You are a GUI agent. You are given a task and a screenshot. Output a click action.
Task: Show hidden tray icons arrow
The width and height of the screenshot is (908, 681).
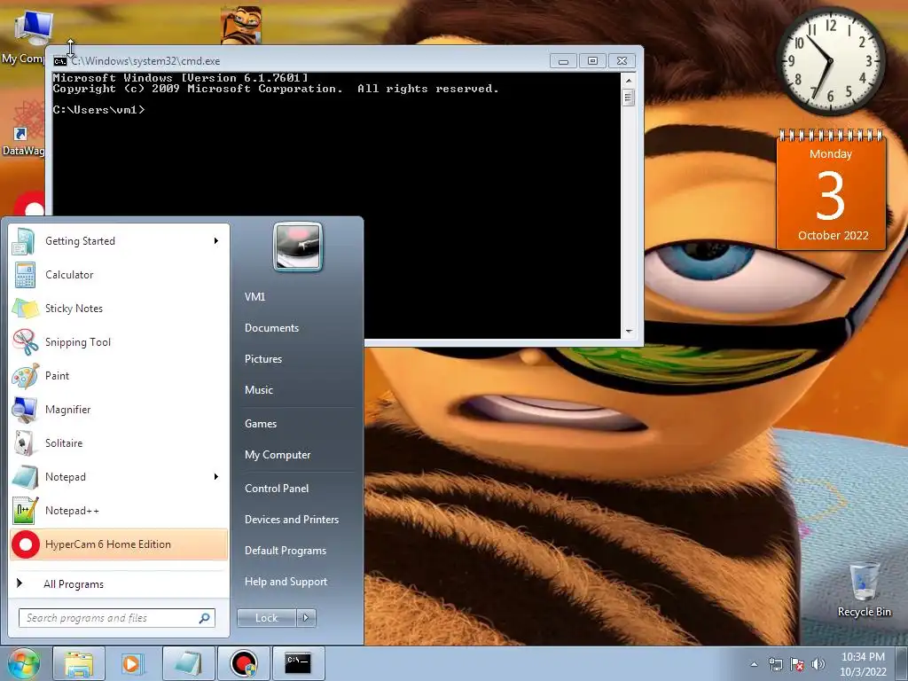point(754,664)
